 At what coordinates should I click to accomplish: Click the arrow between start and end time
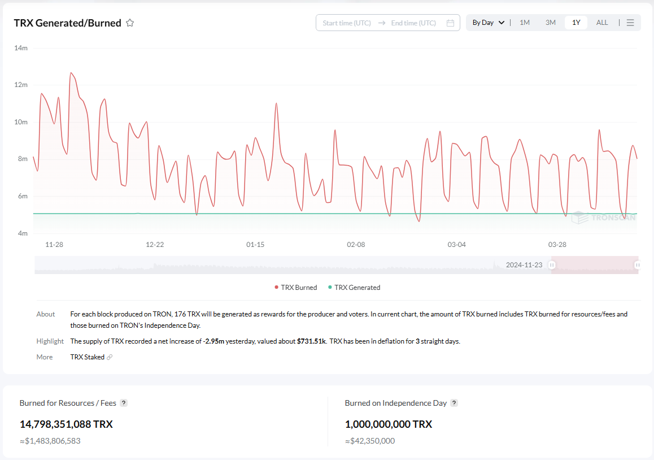tap(381, 23)
